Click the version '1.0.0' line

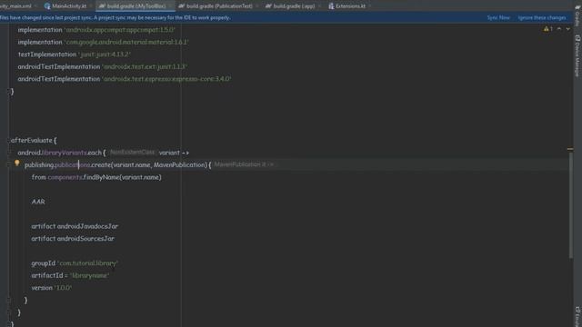pos(52,288)
